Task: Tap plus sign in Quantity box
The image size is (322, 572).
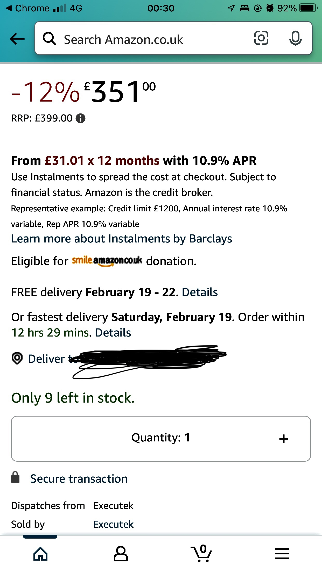Action: 284,439
